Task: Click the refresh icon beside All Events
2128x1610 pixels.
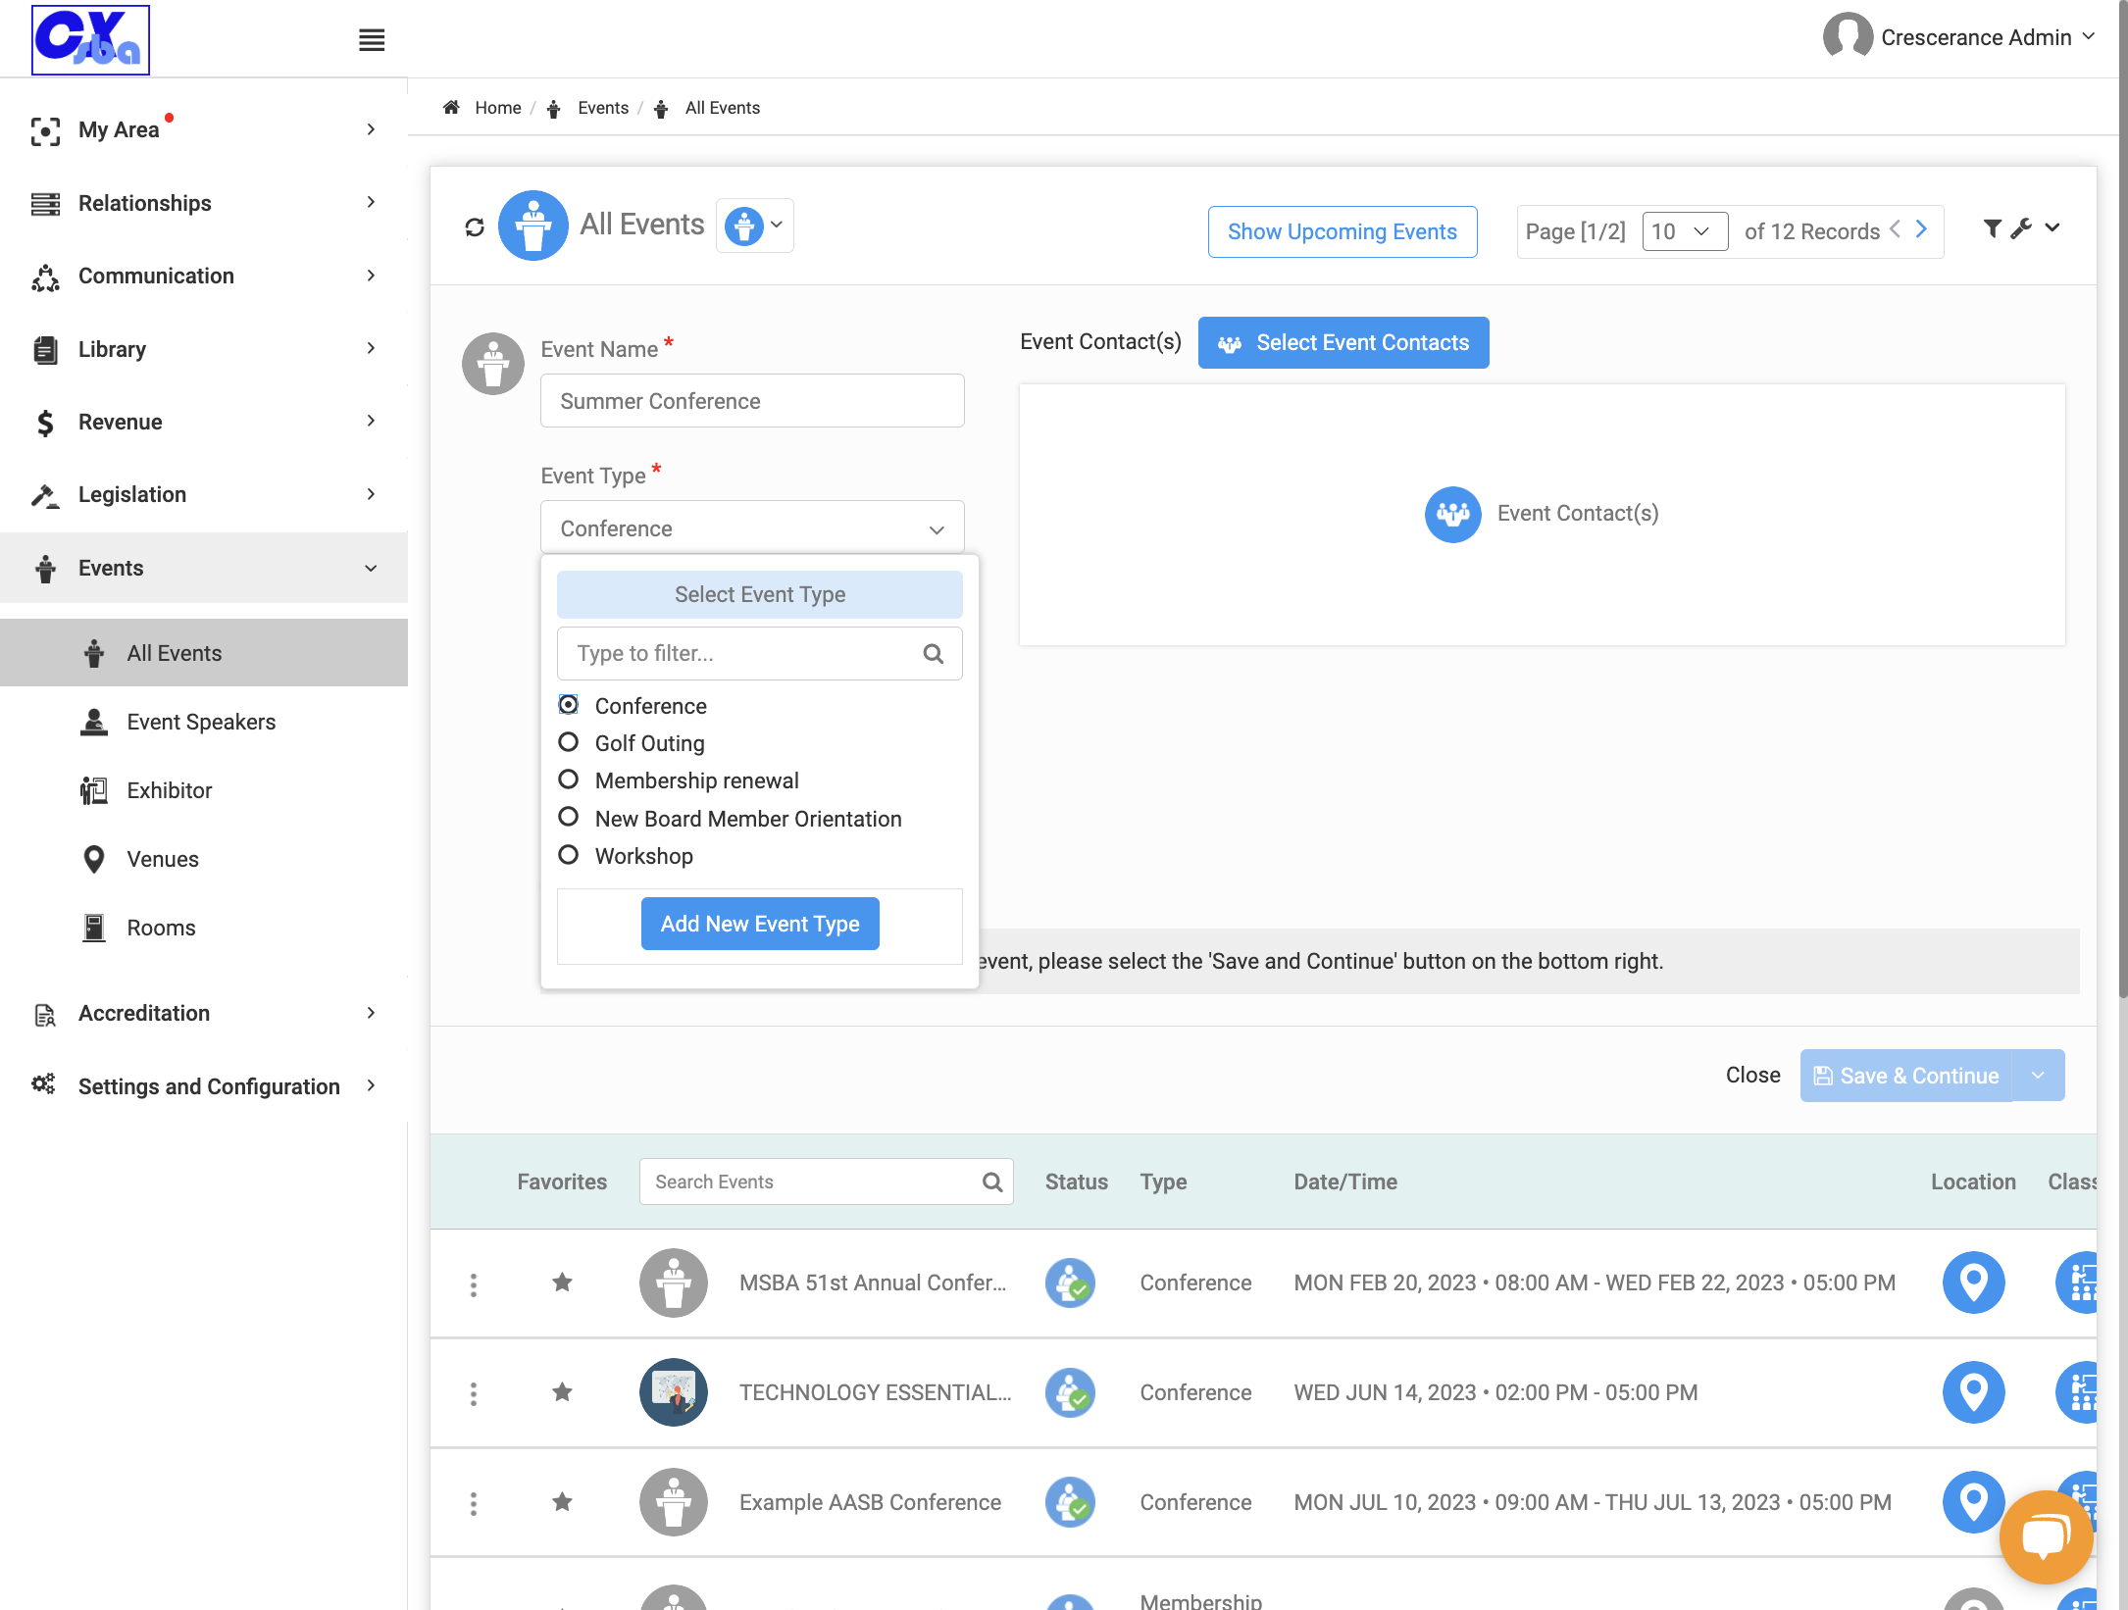Action: [x=475, y=227]
